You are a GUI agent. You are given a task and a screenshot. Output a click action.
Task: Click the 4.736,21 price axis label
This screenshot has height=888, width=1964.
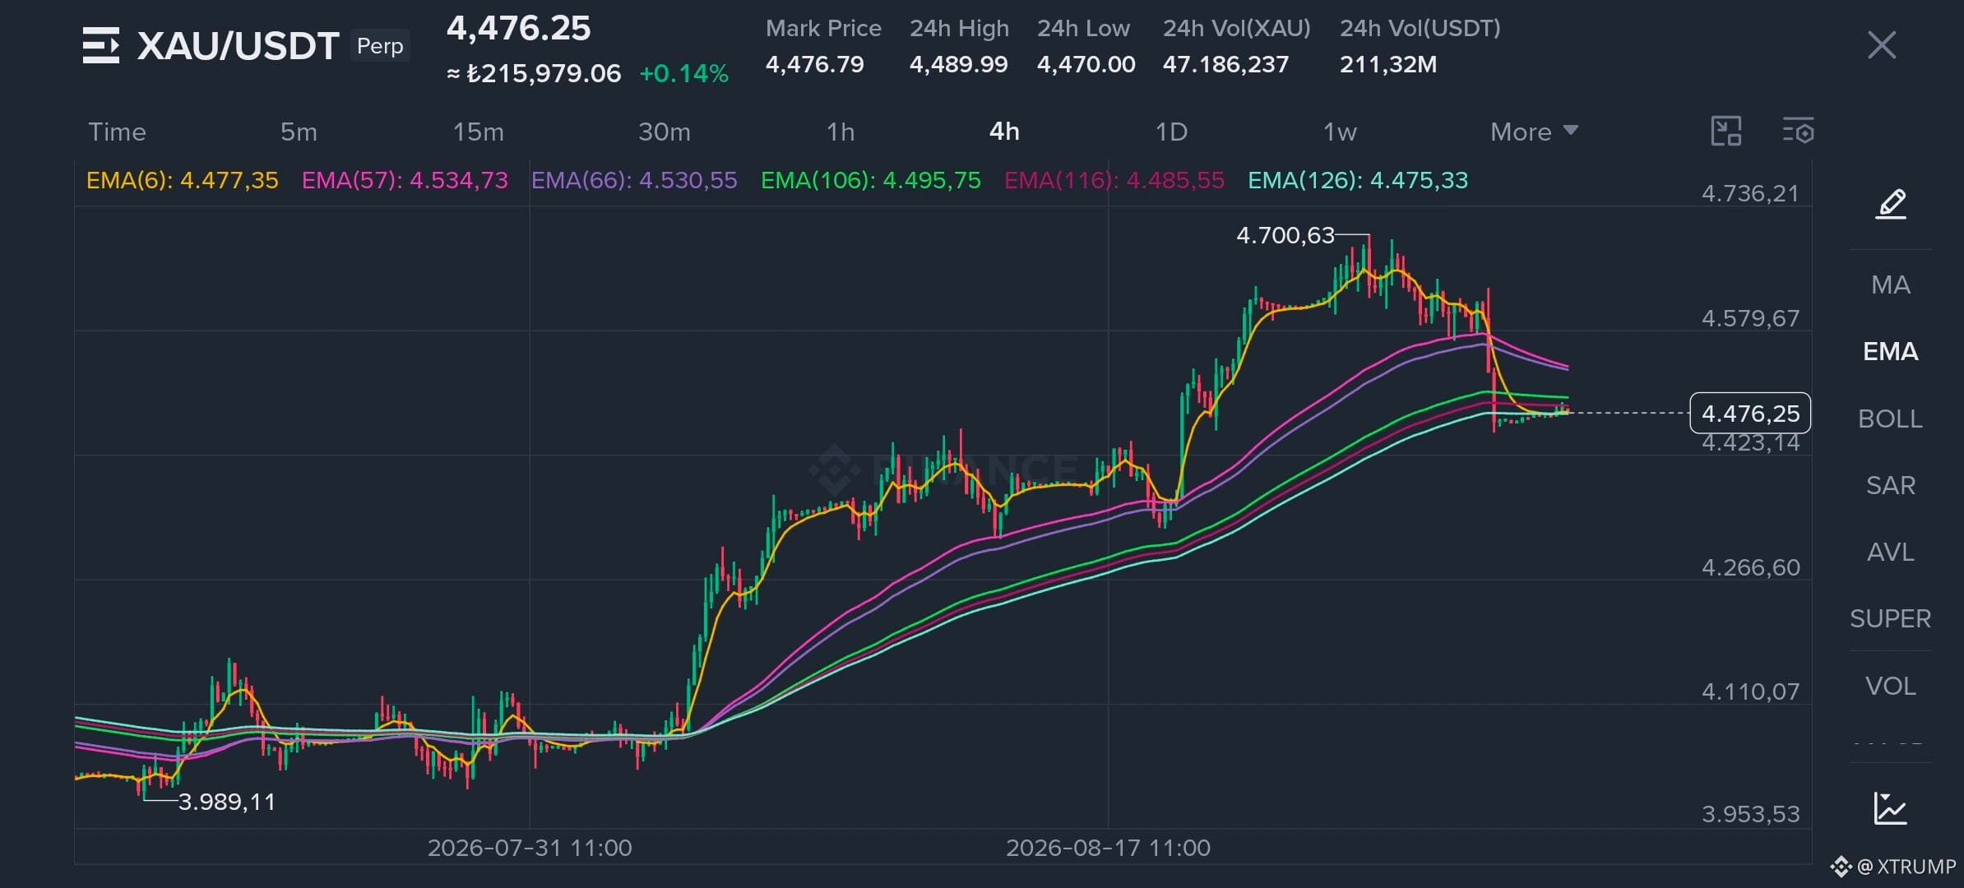click(x=1750, y=193)
